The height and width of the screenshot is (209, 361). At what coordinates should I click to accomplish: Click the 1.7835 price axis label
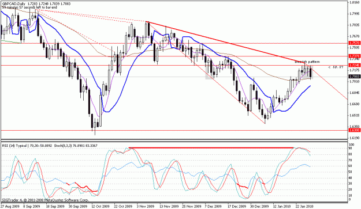pyautogui.click(x=354, y=25)
